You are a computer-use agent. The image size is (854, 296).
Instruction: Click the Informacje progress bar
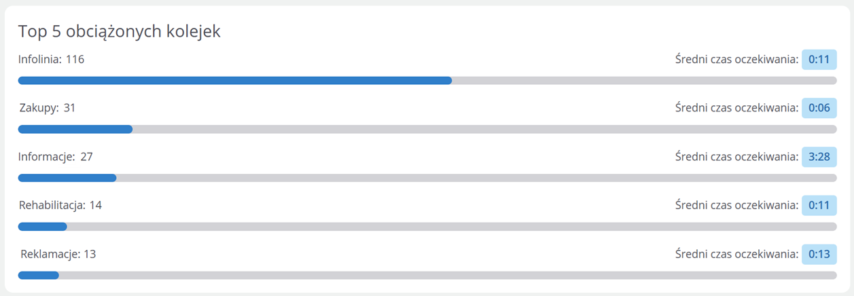click(x=427, y=179)
